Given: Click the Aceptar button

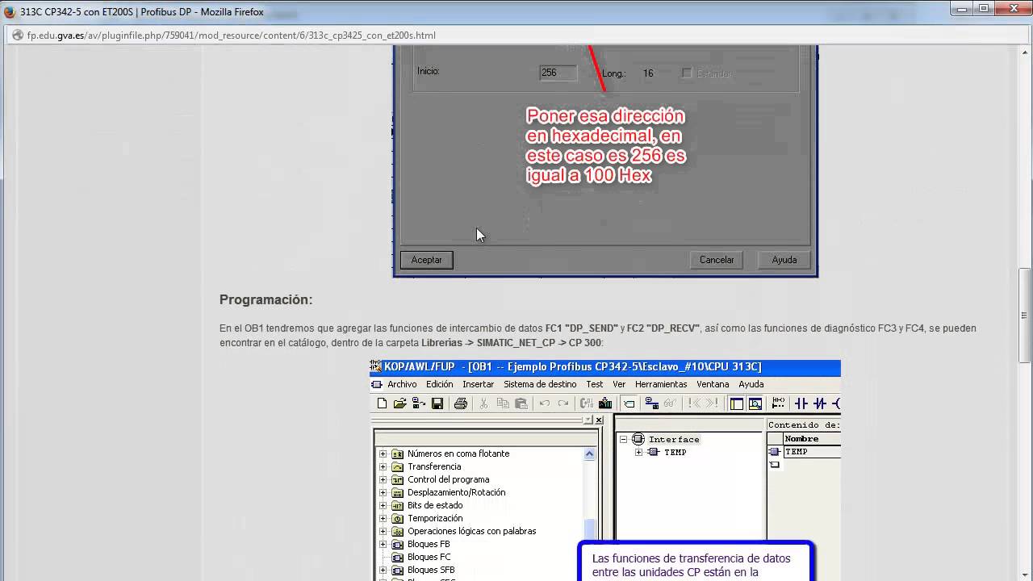Looking at the screenshot, I should click(x=427, y=260).
